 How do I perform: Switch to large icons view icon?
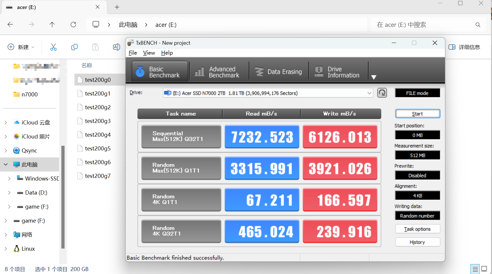[484, 269]
